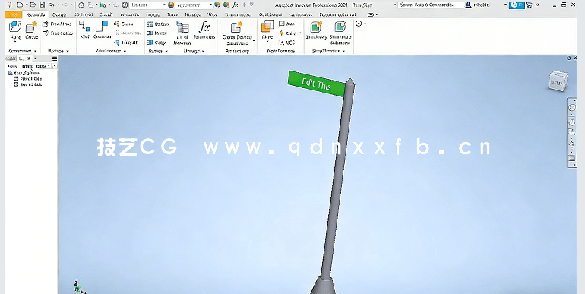585x294 pixels.
Task: Click the Place component icon
Action: coord(15,27)
